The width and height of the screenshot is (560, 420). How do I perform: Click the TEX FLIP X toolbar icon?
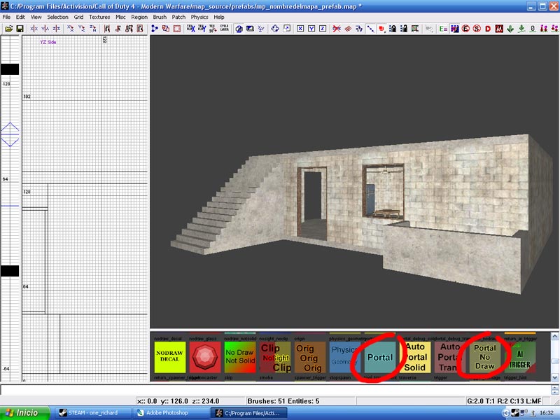[191, 29]
